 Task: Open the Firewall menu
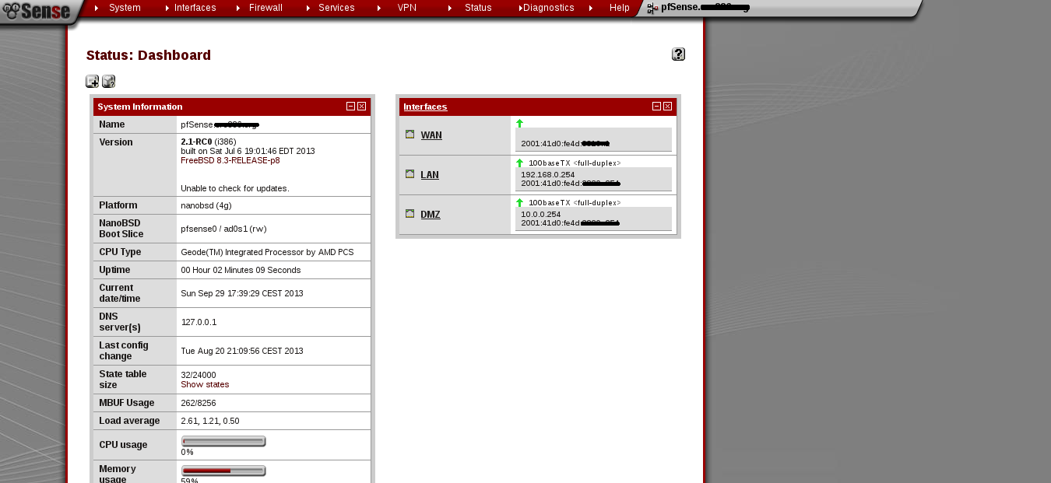265,8
